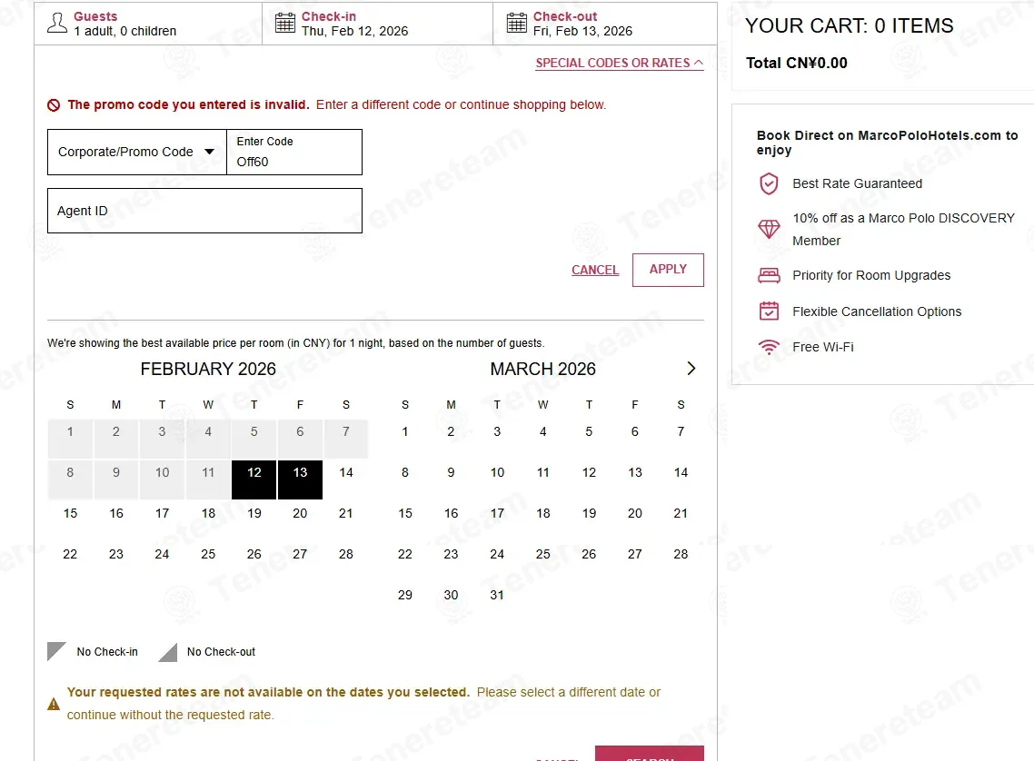This screenshot has width=1034, height=761.
Task: Click the No Check-in legend marker
Action: point(56,652)
